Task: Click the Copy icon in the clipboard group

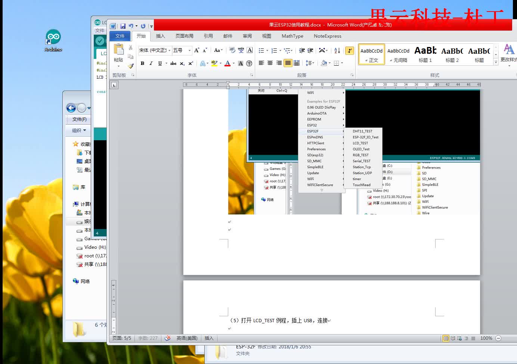Action: click(x=130, y=56)
